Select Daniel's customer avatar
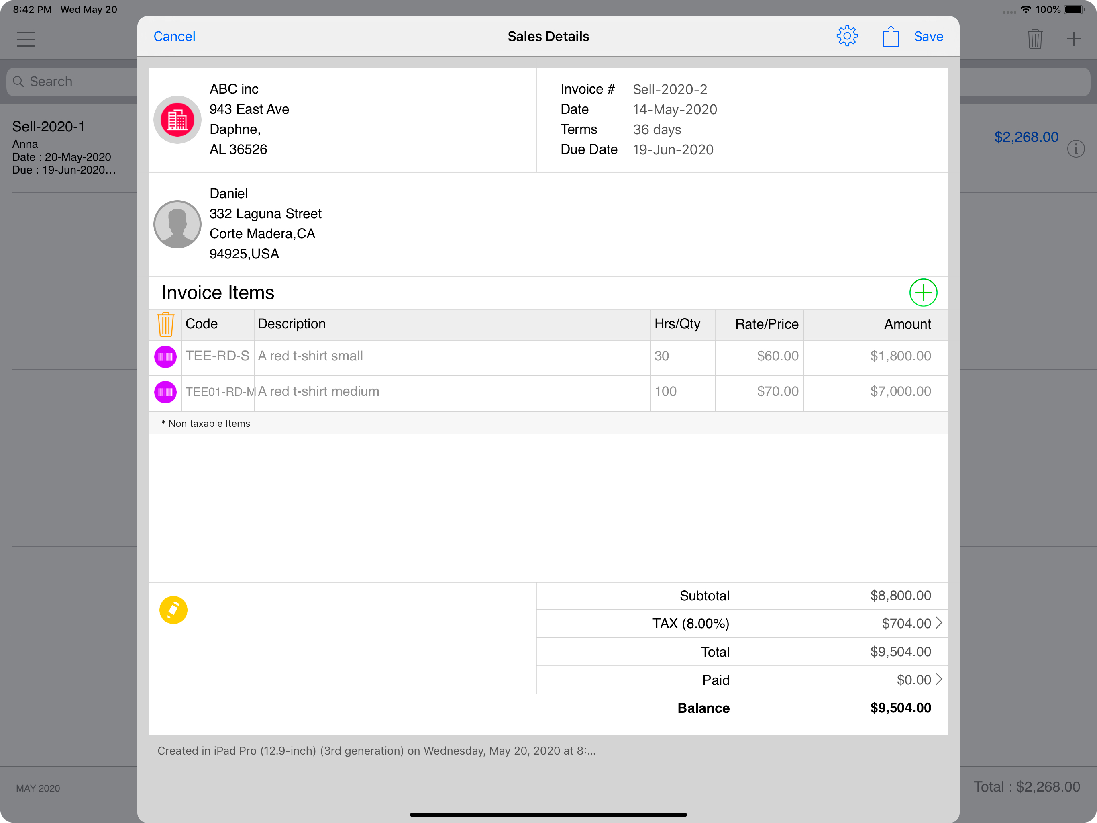1097x823 pixels. point(177,224)
